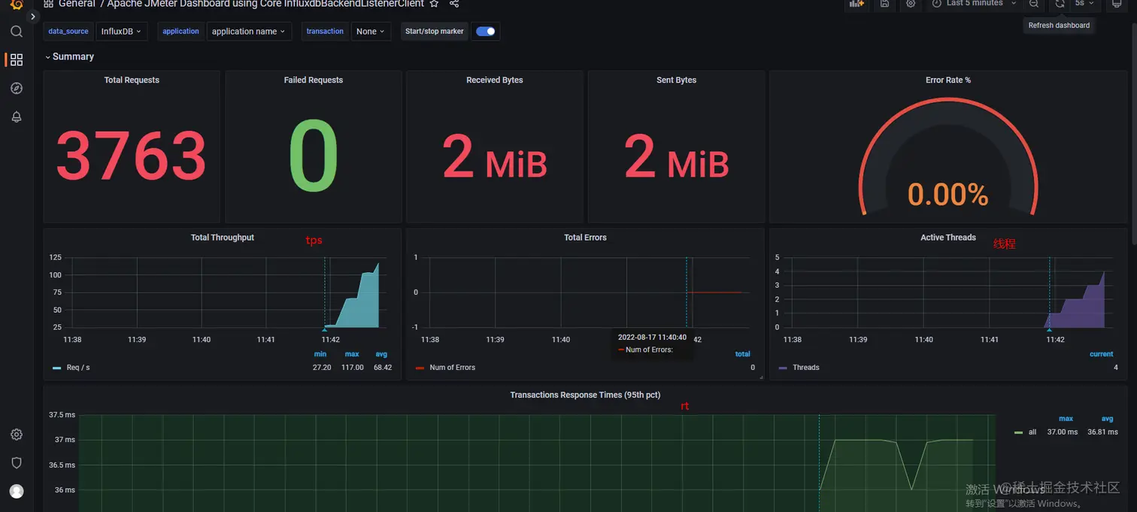
Task: Go to General folder breadcrumb
Action: tap(77, 4)
